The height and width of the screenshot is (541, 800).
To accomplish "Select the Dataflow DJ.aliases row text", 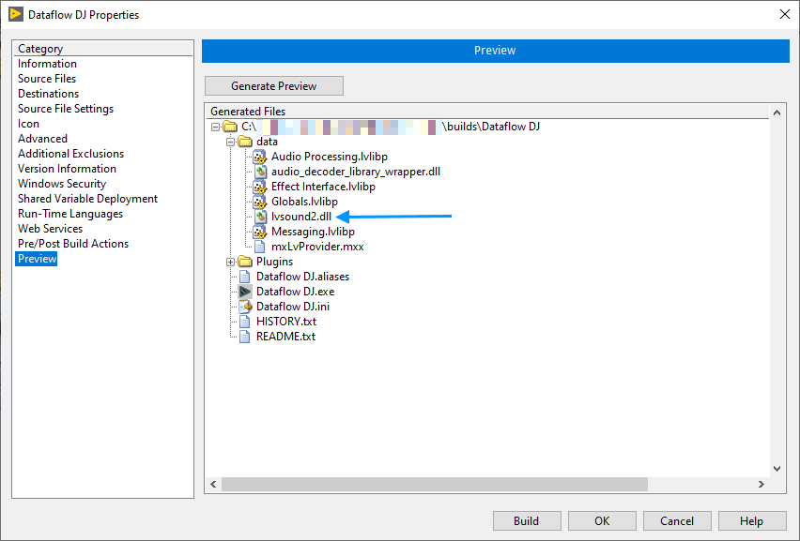I will 303,277.
